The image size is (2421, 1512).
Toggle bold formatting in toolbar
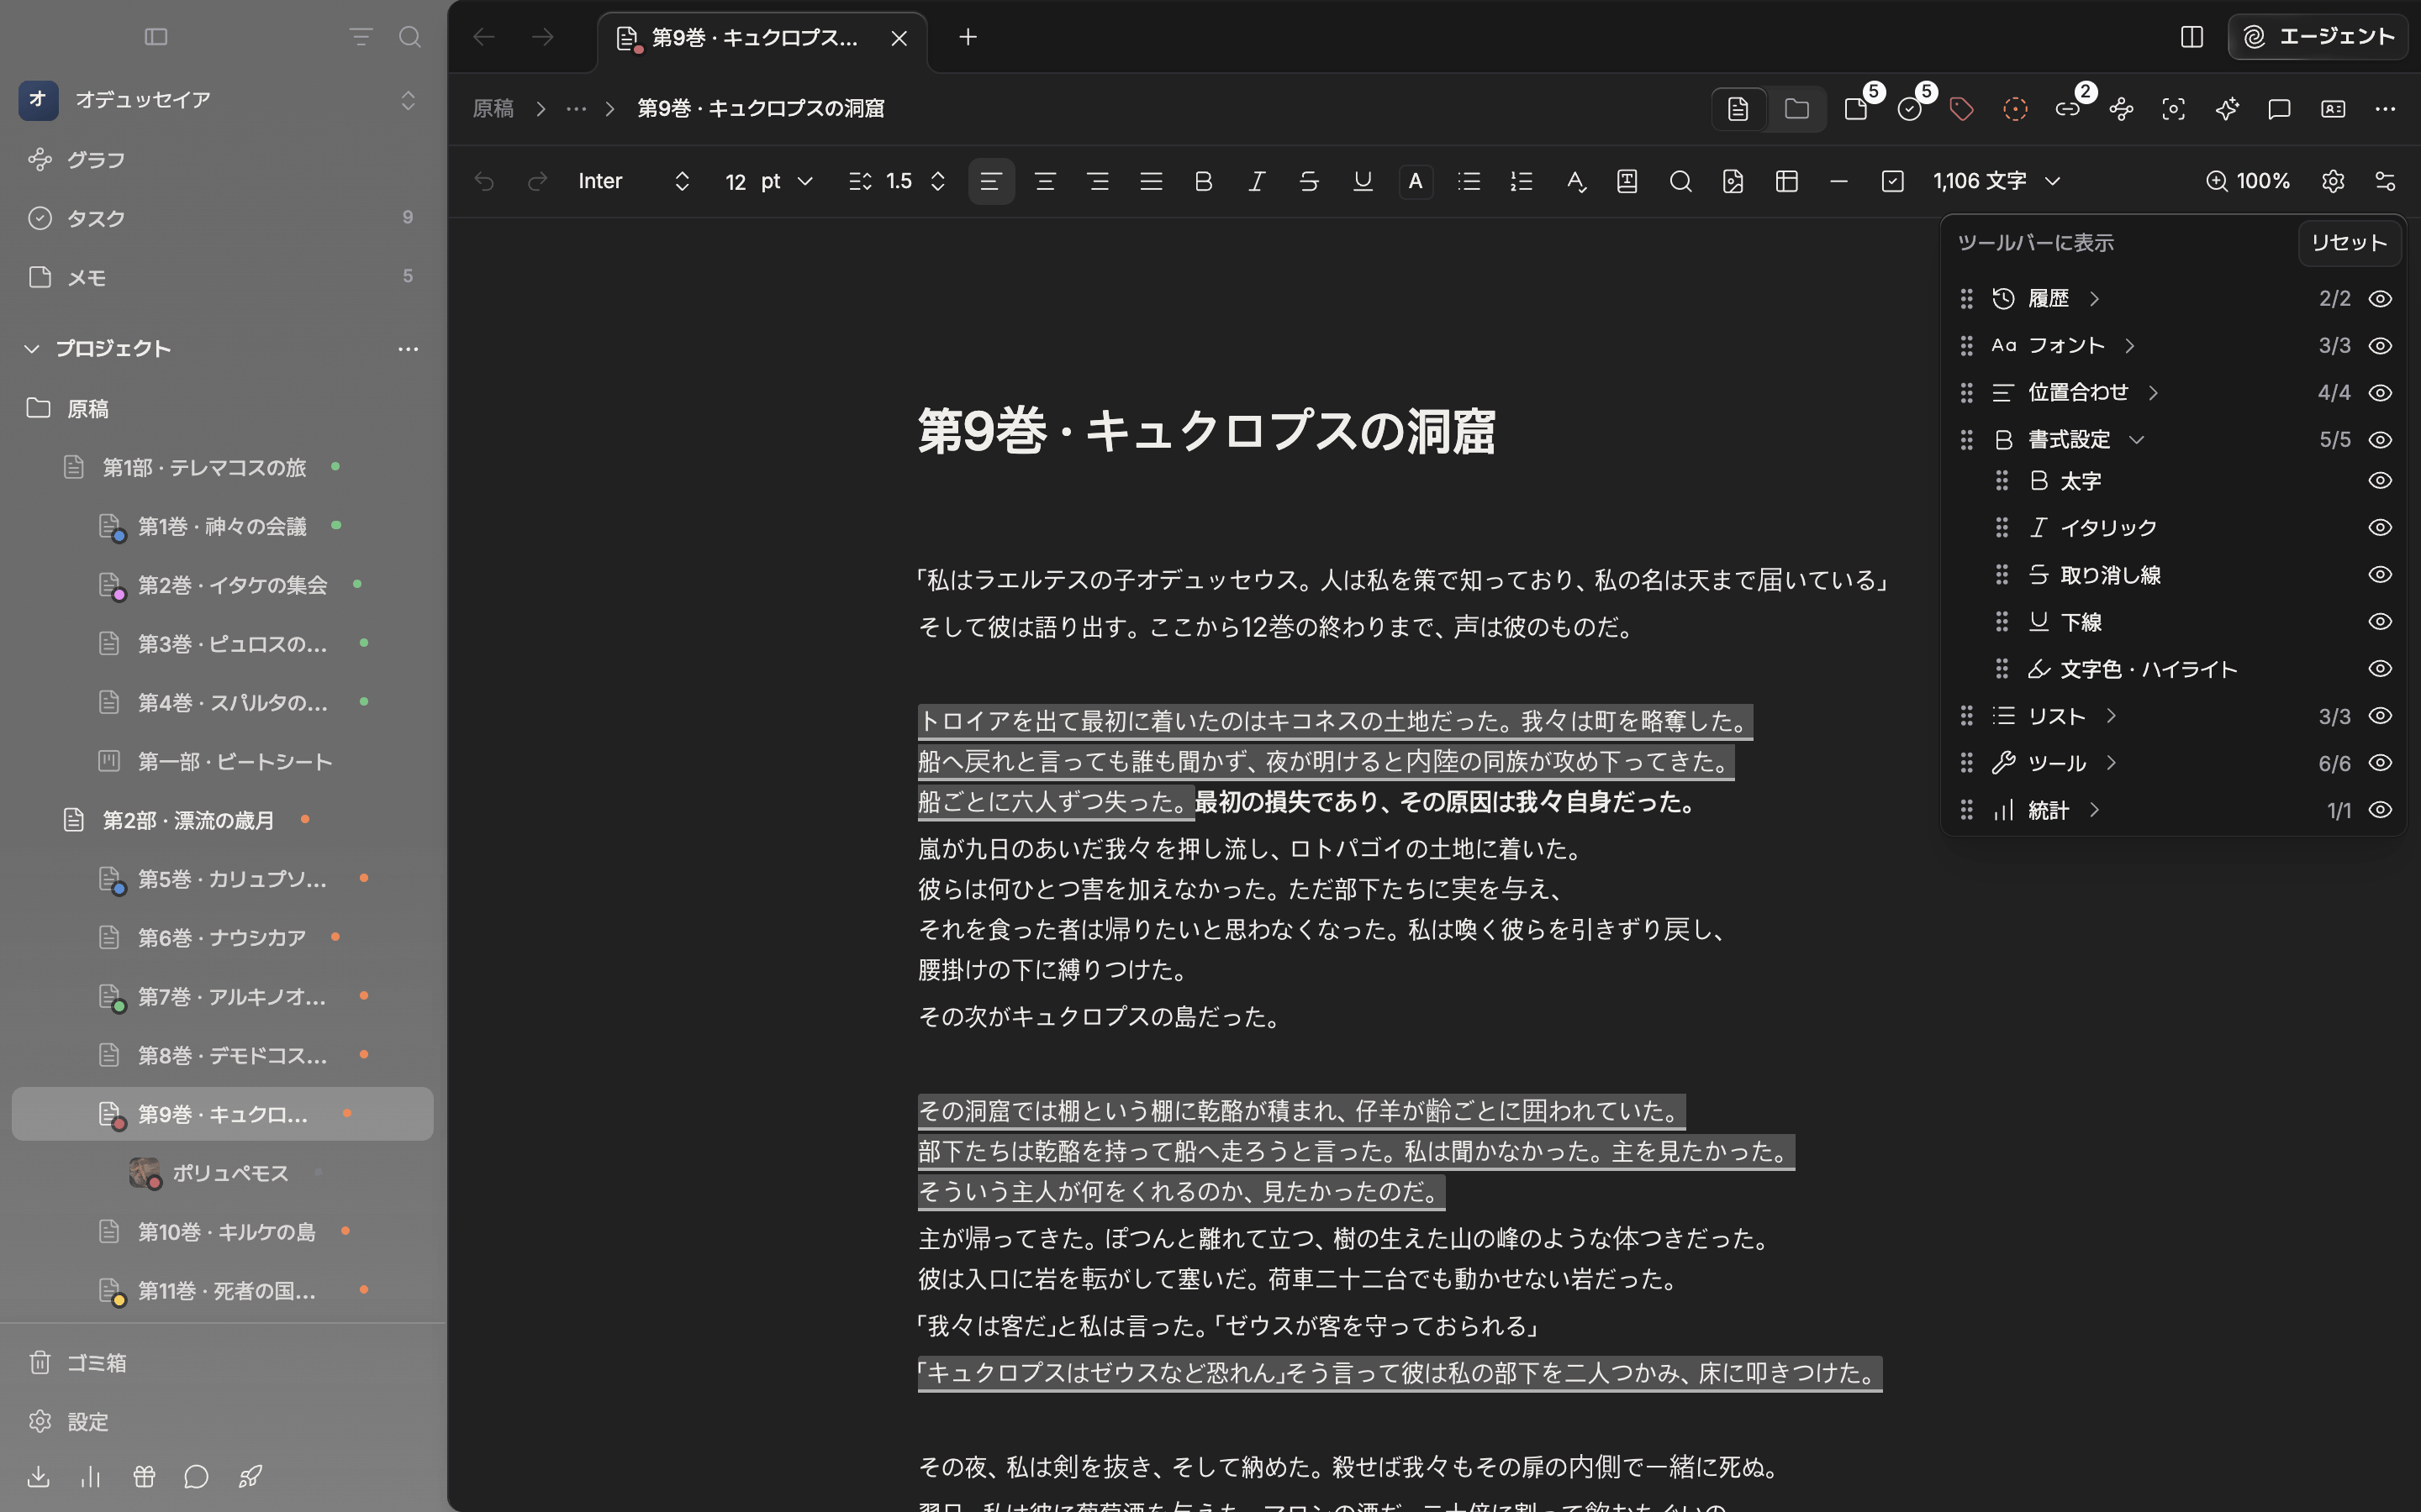[x=1204, y=181]
